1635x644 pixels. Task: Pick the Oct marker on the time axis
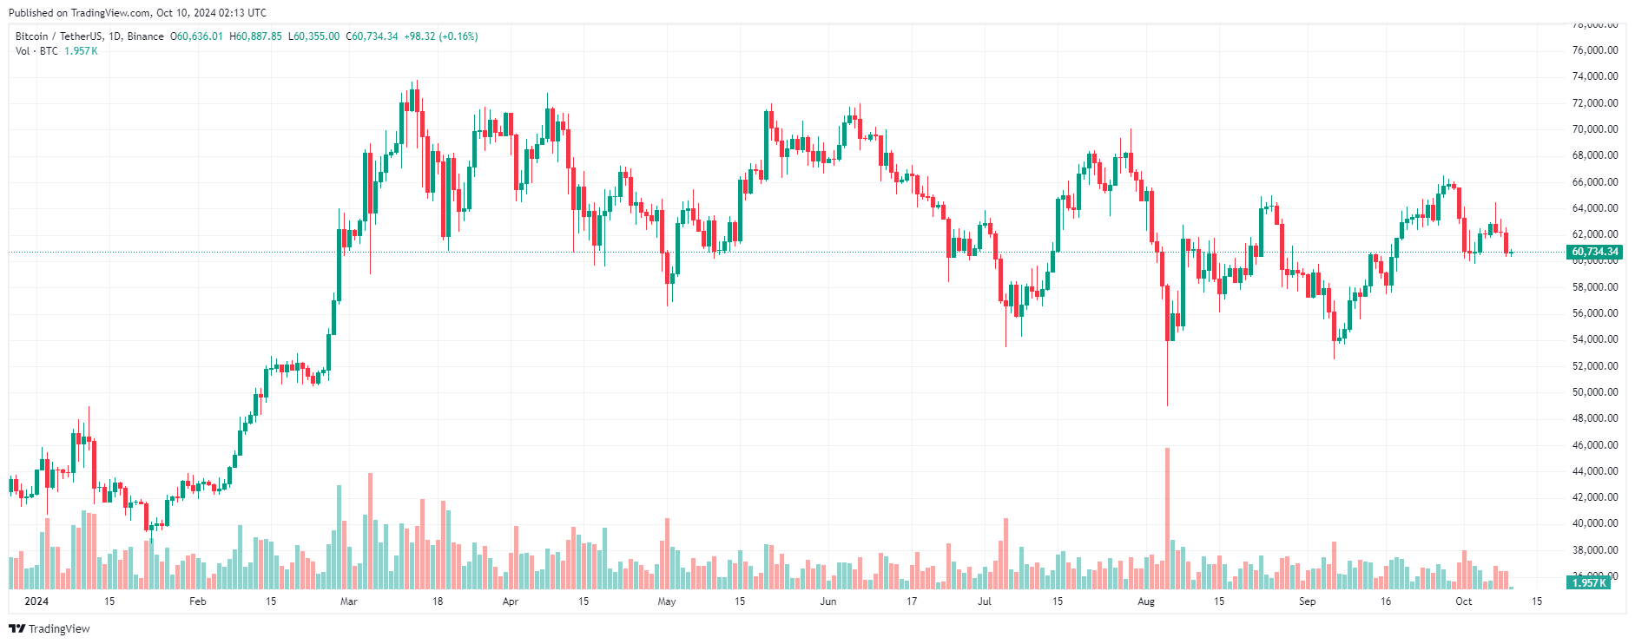[x=1464, y=601]
